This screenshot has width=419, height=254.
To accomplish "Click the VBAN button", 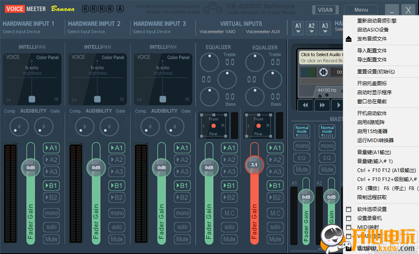I will [x=325, y=10].
